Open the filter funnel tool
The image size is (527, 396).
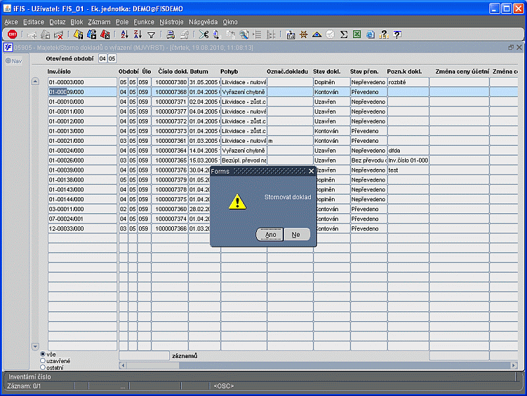[x=152, y=35]
